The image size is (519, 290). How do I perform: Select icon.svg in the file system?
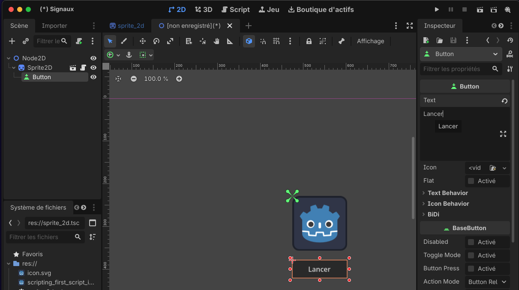39,273
